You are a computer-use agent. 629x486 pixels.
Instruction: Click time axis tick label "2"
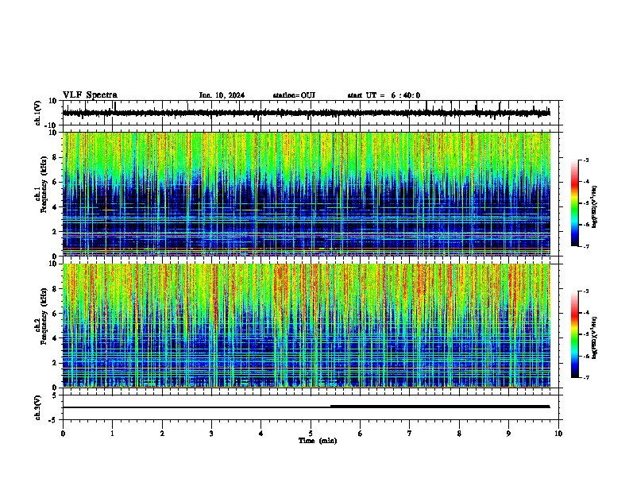tap(162, 434)
